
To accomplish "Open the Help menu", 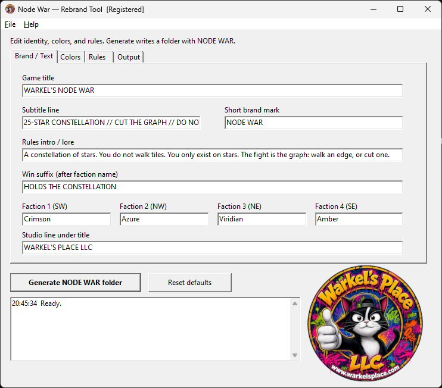I will (31, 24).
